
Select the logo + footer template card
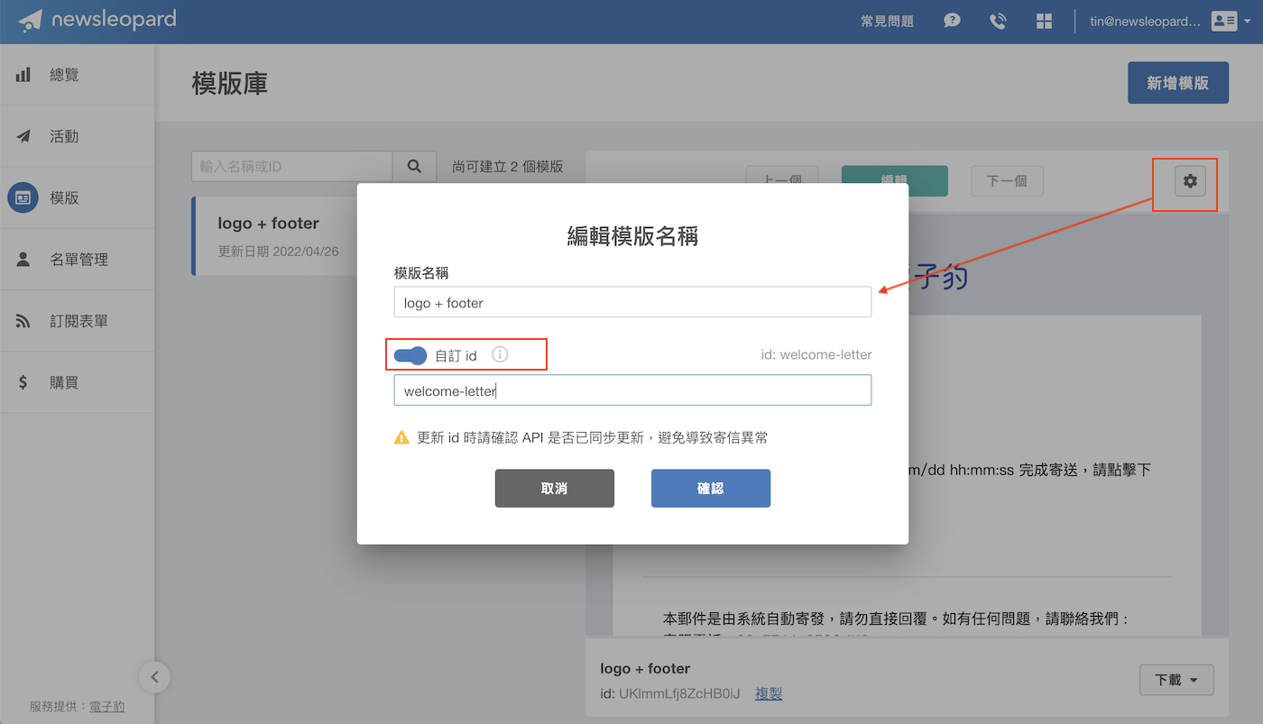pos(275,236)
